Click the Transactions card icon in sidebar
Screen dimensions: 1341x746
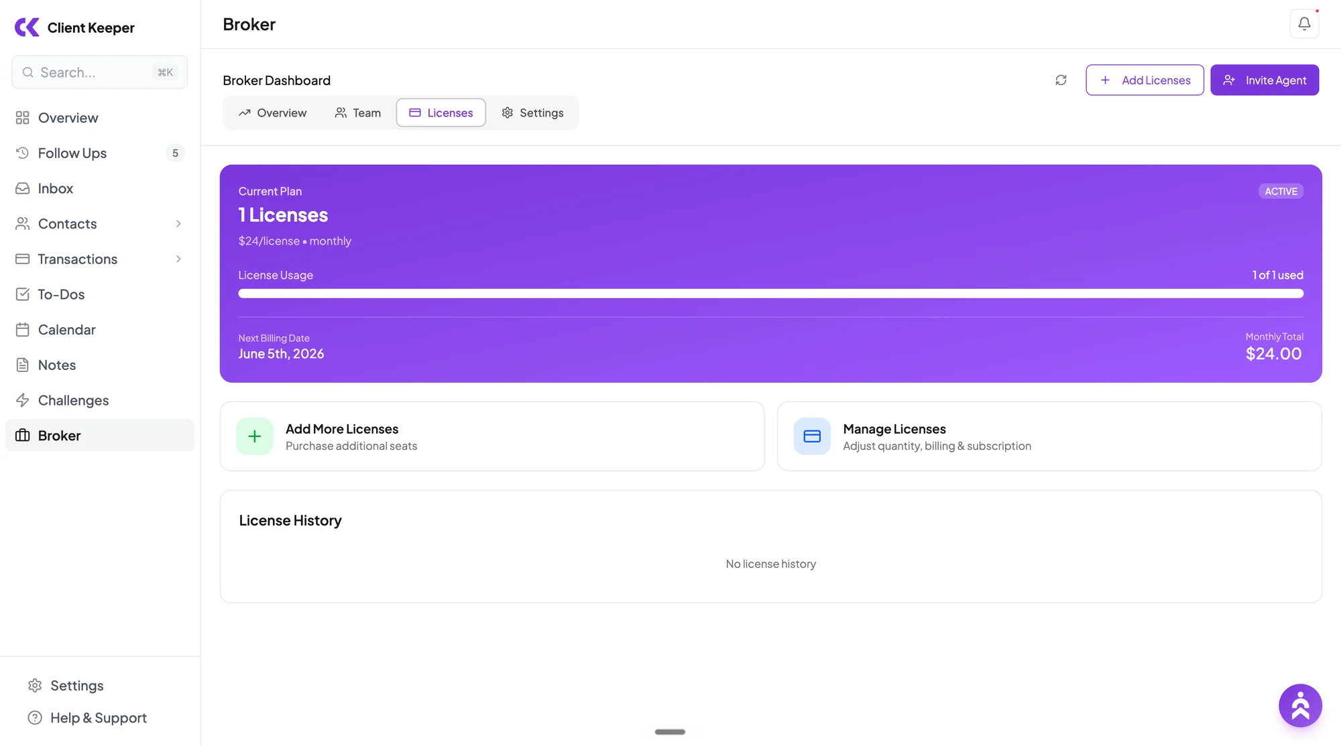tap(23, 259)
